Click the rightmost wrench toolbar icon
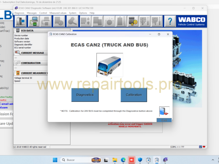 point(157,21)
